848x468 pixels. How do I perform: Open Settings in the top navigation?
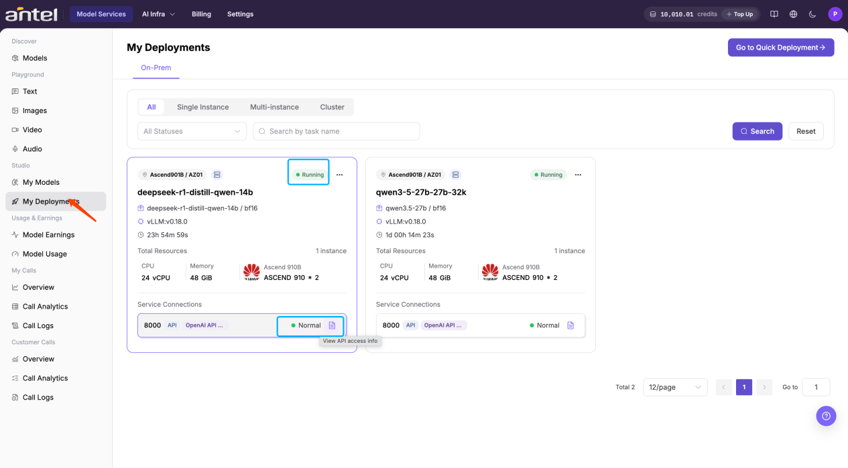point(240,14)
